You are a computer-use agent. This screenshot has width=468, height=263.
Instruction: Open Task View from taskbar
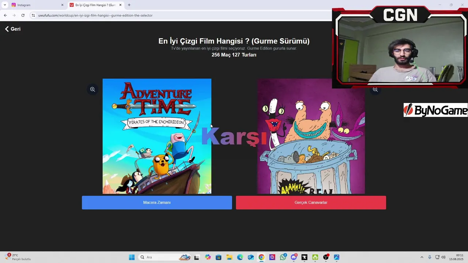(x=196, y=257)
